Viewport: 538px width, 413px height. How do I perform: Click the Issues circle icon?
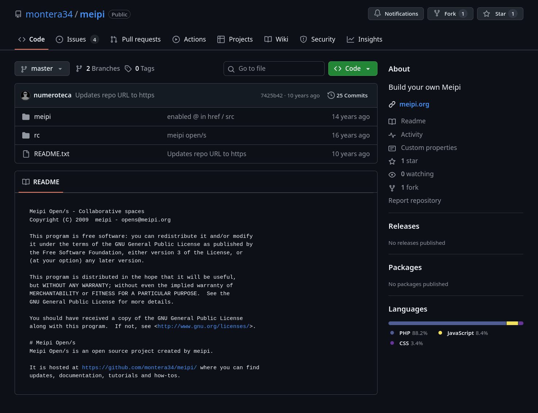[59, 39]
